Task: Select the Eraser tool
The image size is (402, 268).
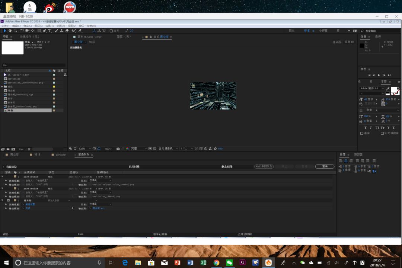Action: [x=67, y=31]
